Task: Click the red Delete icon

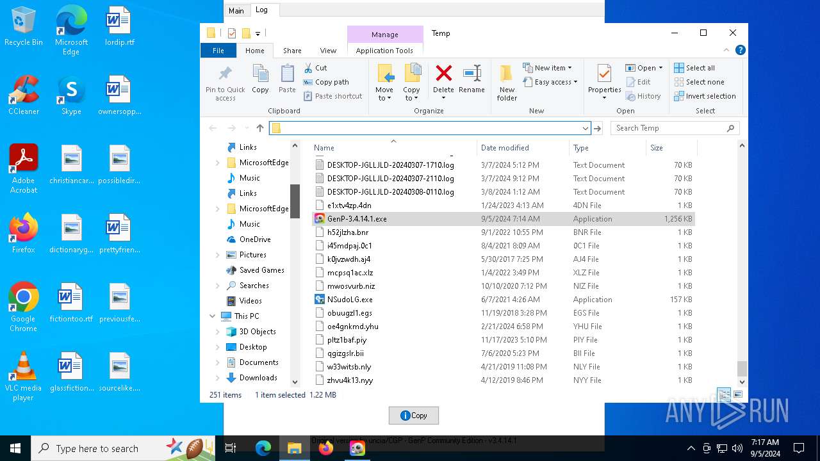Action: [443, 73]
